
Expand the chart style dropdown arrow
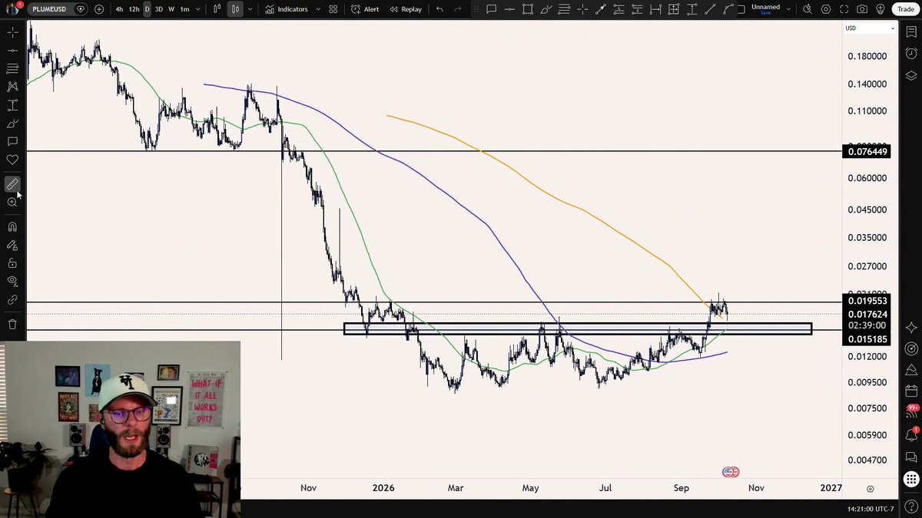(250, 9)
